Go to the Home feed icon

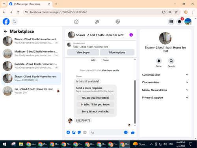click(x=76, y=22)
